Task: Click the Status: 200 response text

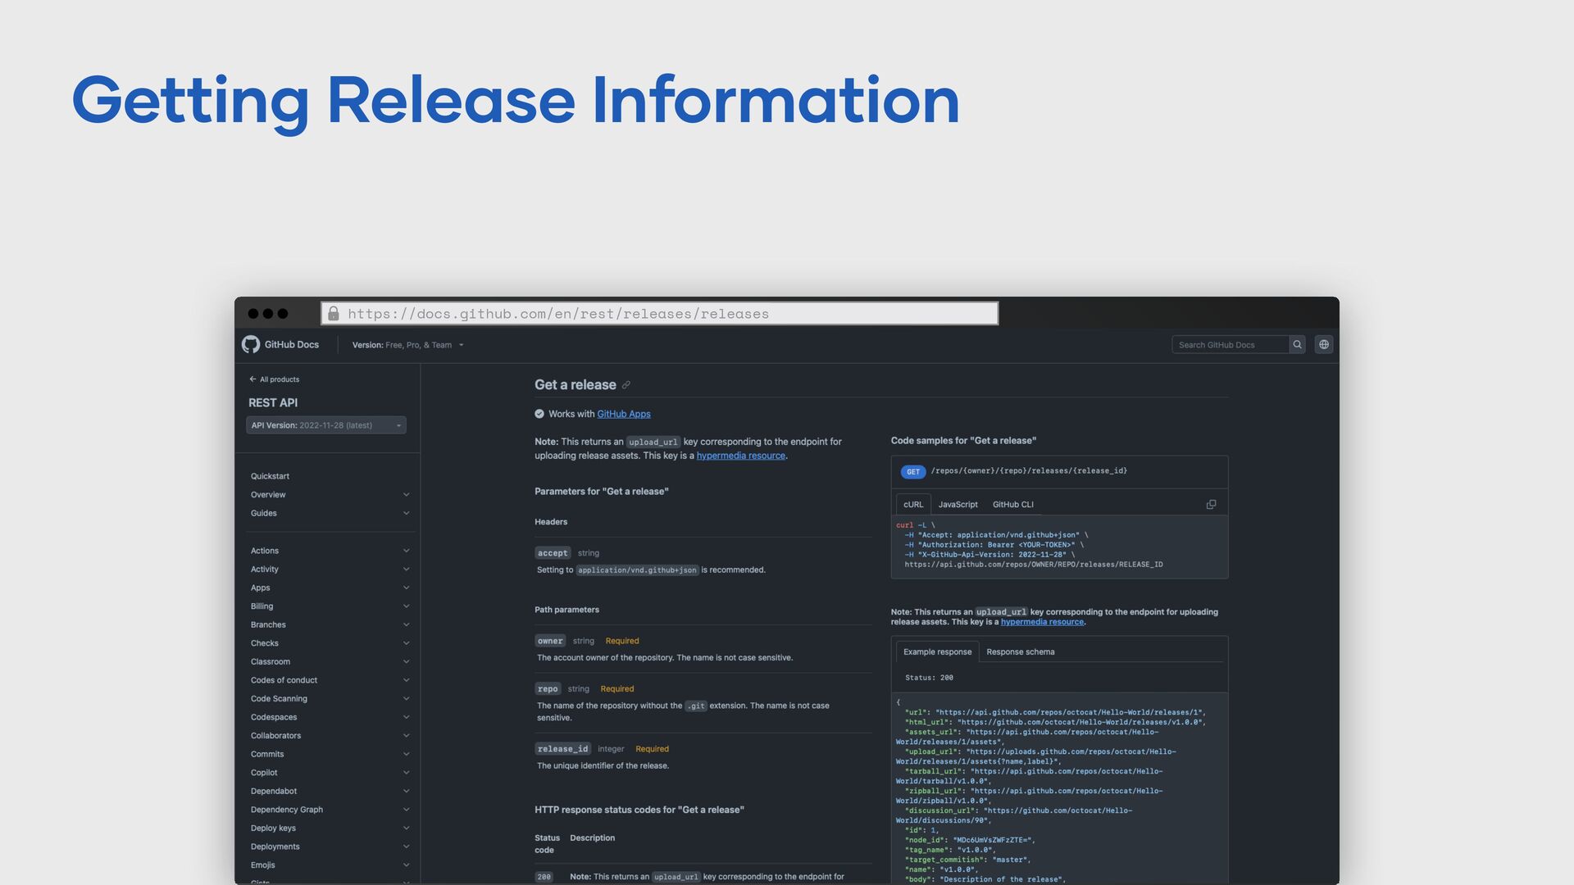Action: pos(929,678)
